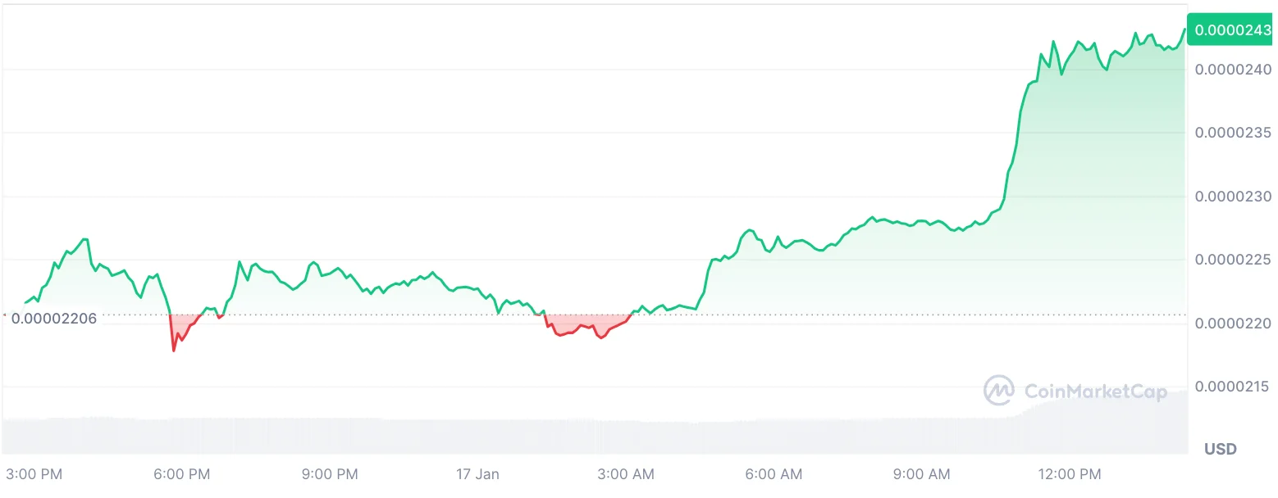The height and width of the screenshot is (498, 1278).
Task: Click the 3:00 PM time axis label
Action: [34, 474]
